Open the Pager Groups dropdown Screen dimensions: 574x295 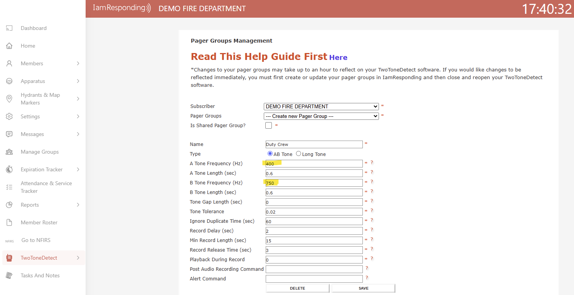tap(321, 116)
